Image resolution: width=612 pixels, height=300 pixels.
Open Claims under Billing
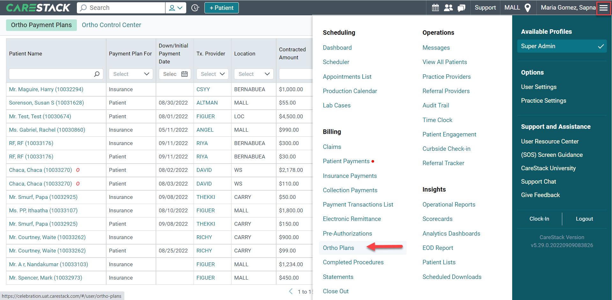(332, 147)
